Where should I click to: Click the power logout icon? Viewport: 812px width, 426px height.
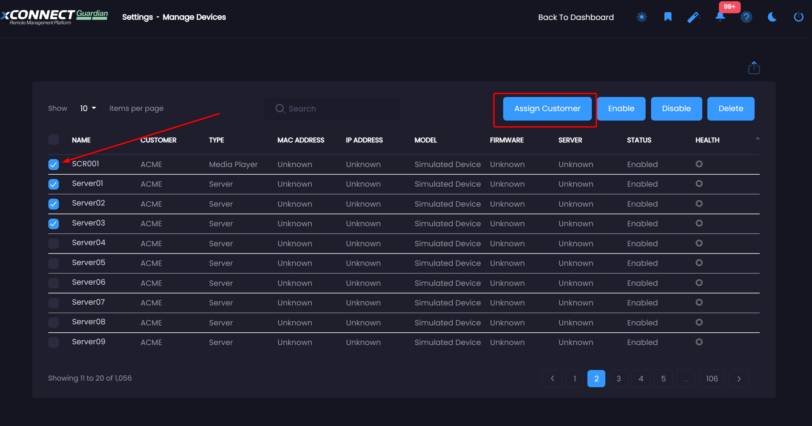click(799, 17)
